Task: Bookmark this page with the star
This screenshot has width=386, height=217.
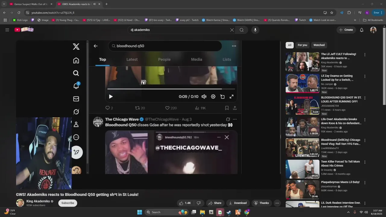Action: [x=332, y=13]
